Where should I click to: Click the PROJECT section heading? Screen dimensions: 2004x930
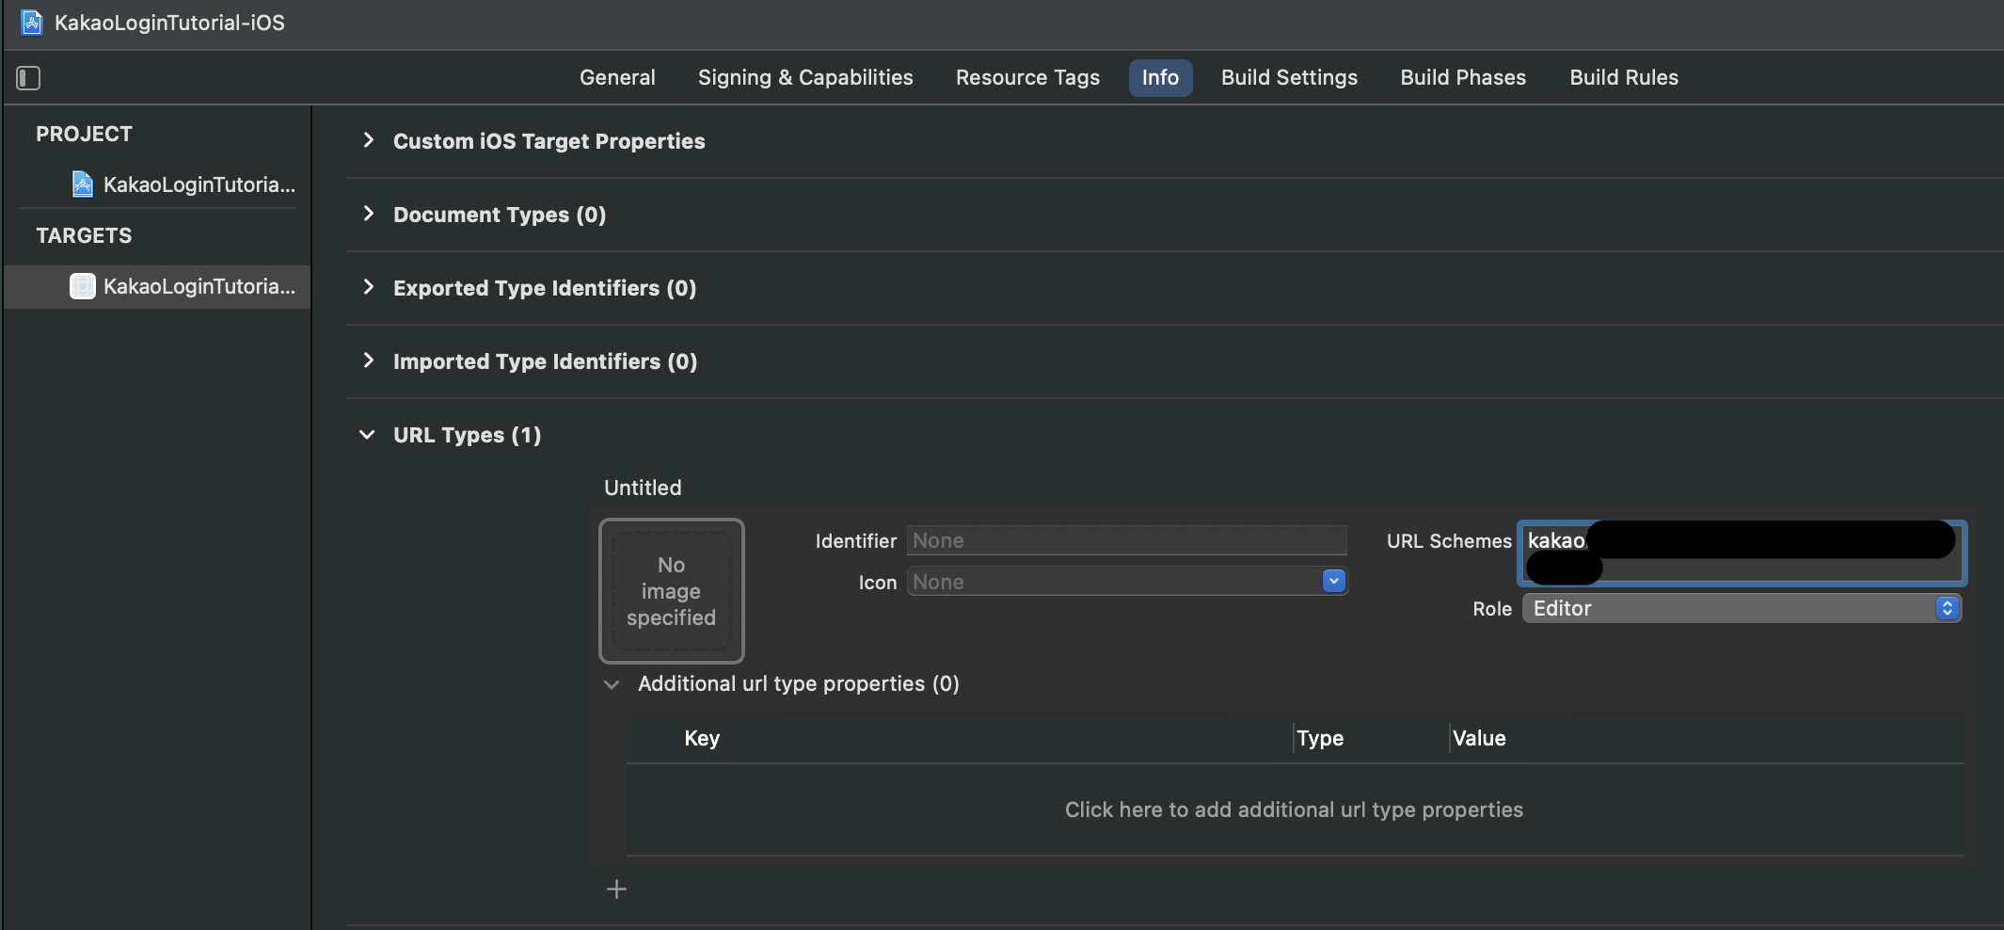click(84, 134)
